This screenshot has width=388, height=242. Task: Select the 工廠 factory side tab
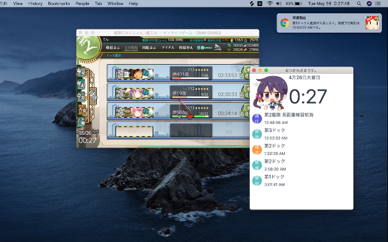coord(81,122)
